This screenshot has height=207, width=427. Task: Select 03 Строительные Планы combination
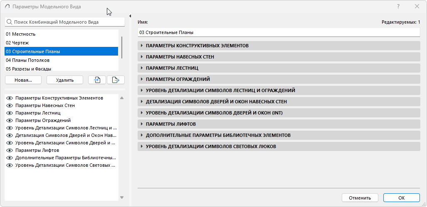point(61,51)
